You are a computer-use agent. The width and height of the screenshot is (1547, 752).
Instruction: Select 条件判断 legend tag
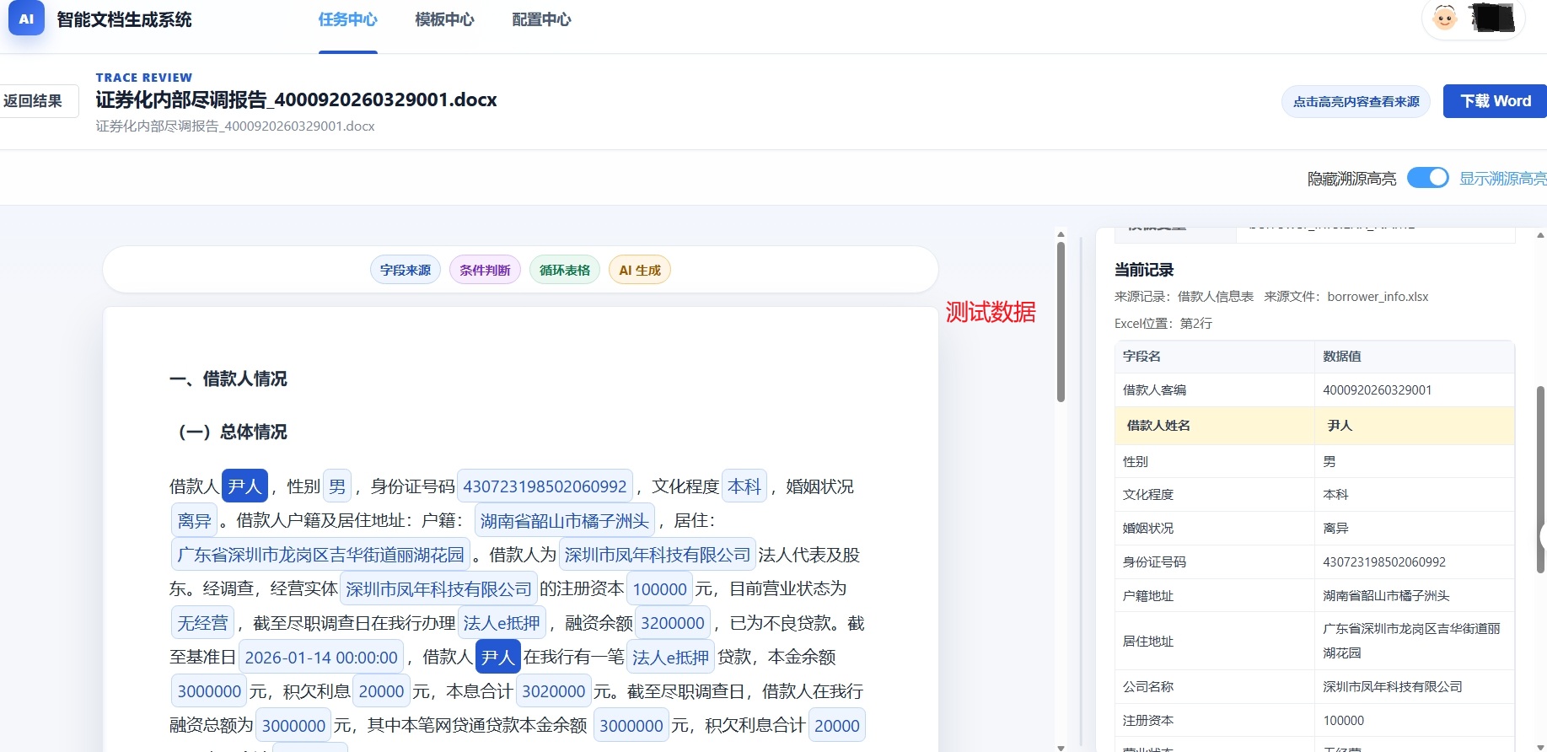pos(485,270)
